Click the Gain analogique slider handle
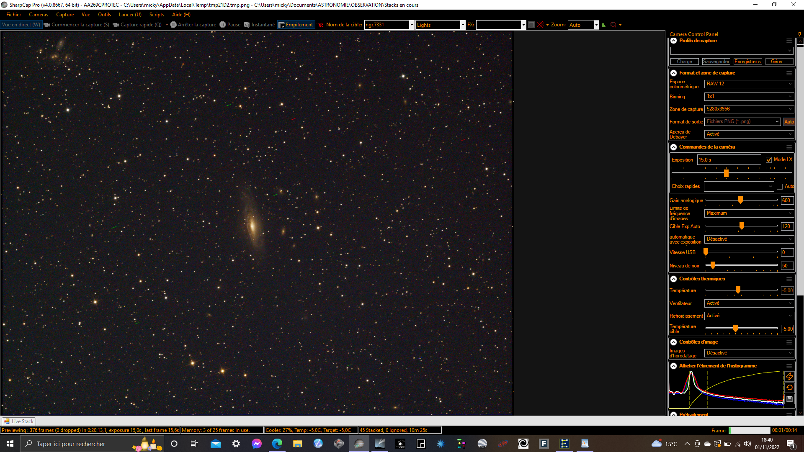Screen dimensions: 804x452 pyautogui.click(x=740, y=200)
